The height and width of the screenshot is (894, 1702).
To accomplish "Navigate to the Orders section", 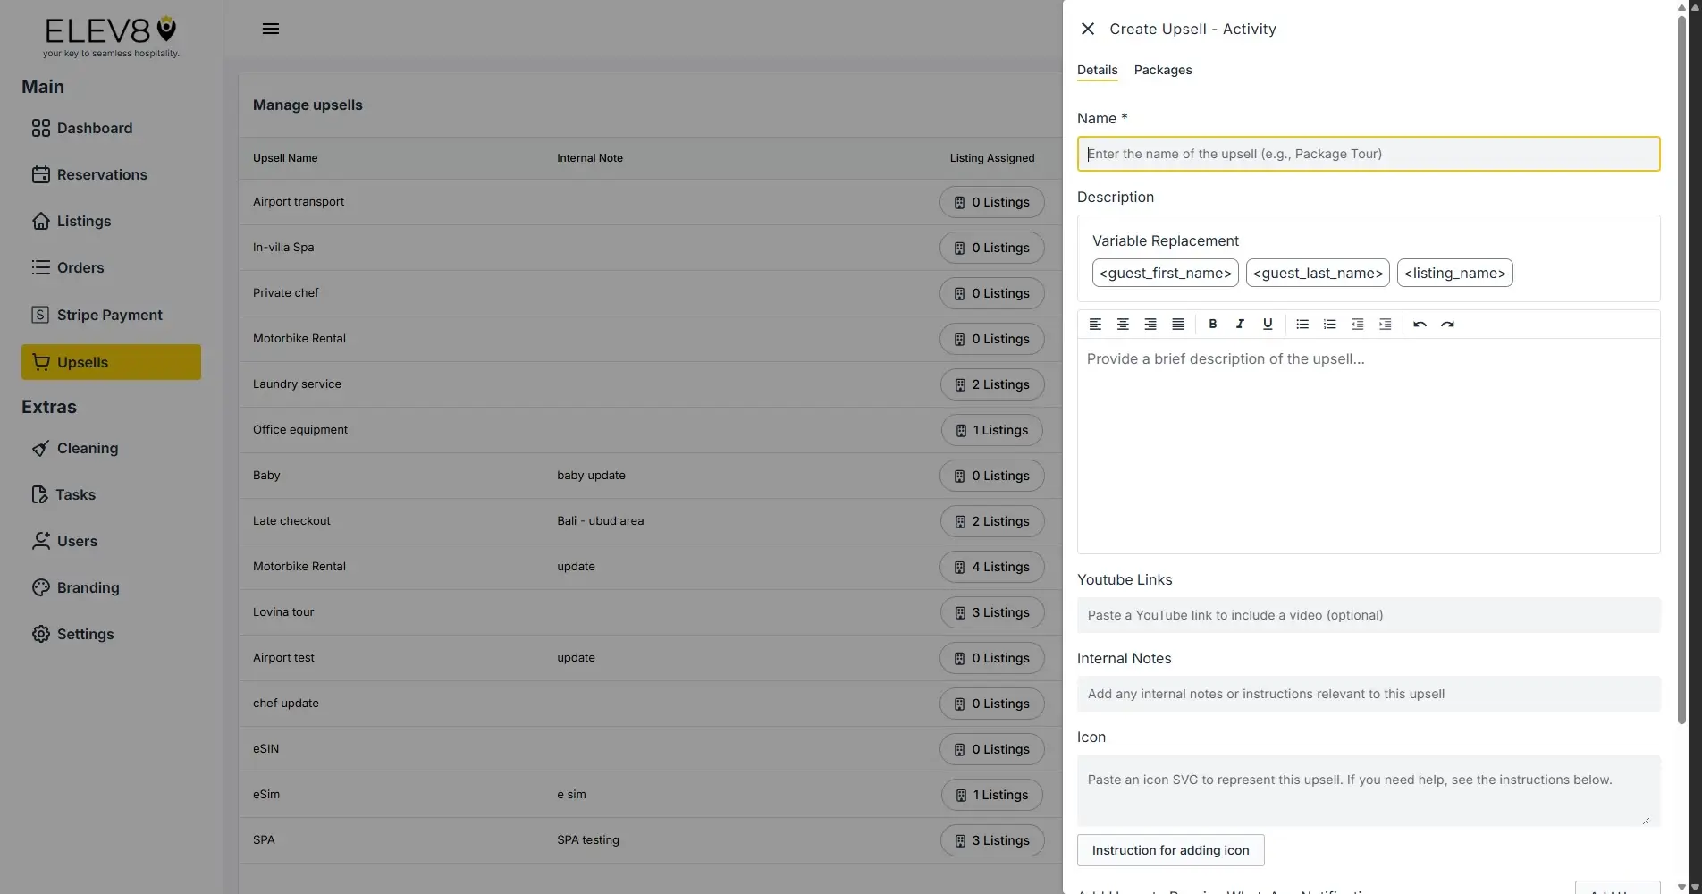I will point(80,267).
